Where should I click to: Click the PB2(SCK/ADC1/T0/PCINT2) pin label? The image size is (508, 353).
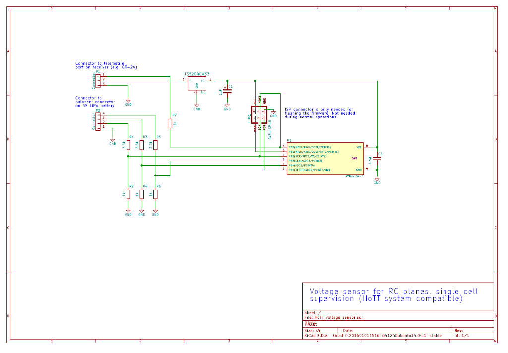pos(308,156)
